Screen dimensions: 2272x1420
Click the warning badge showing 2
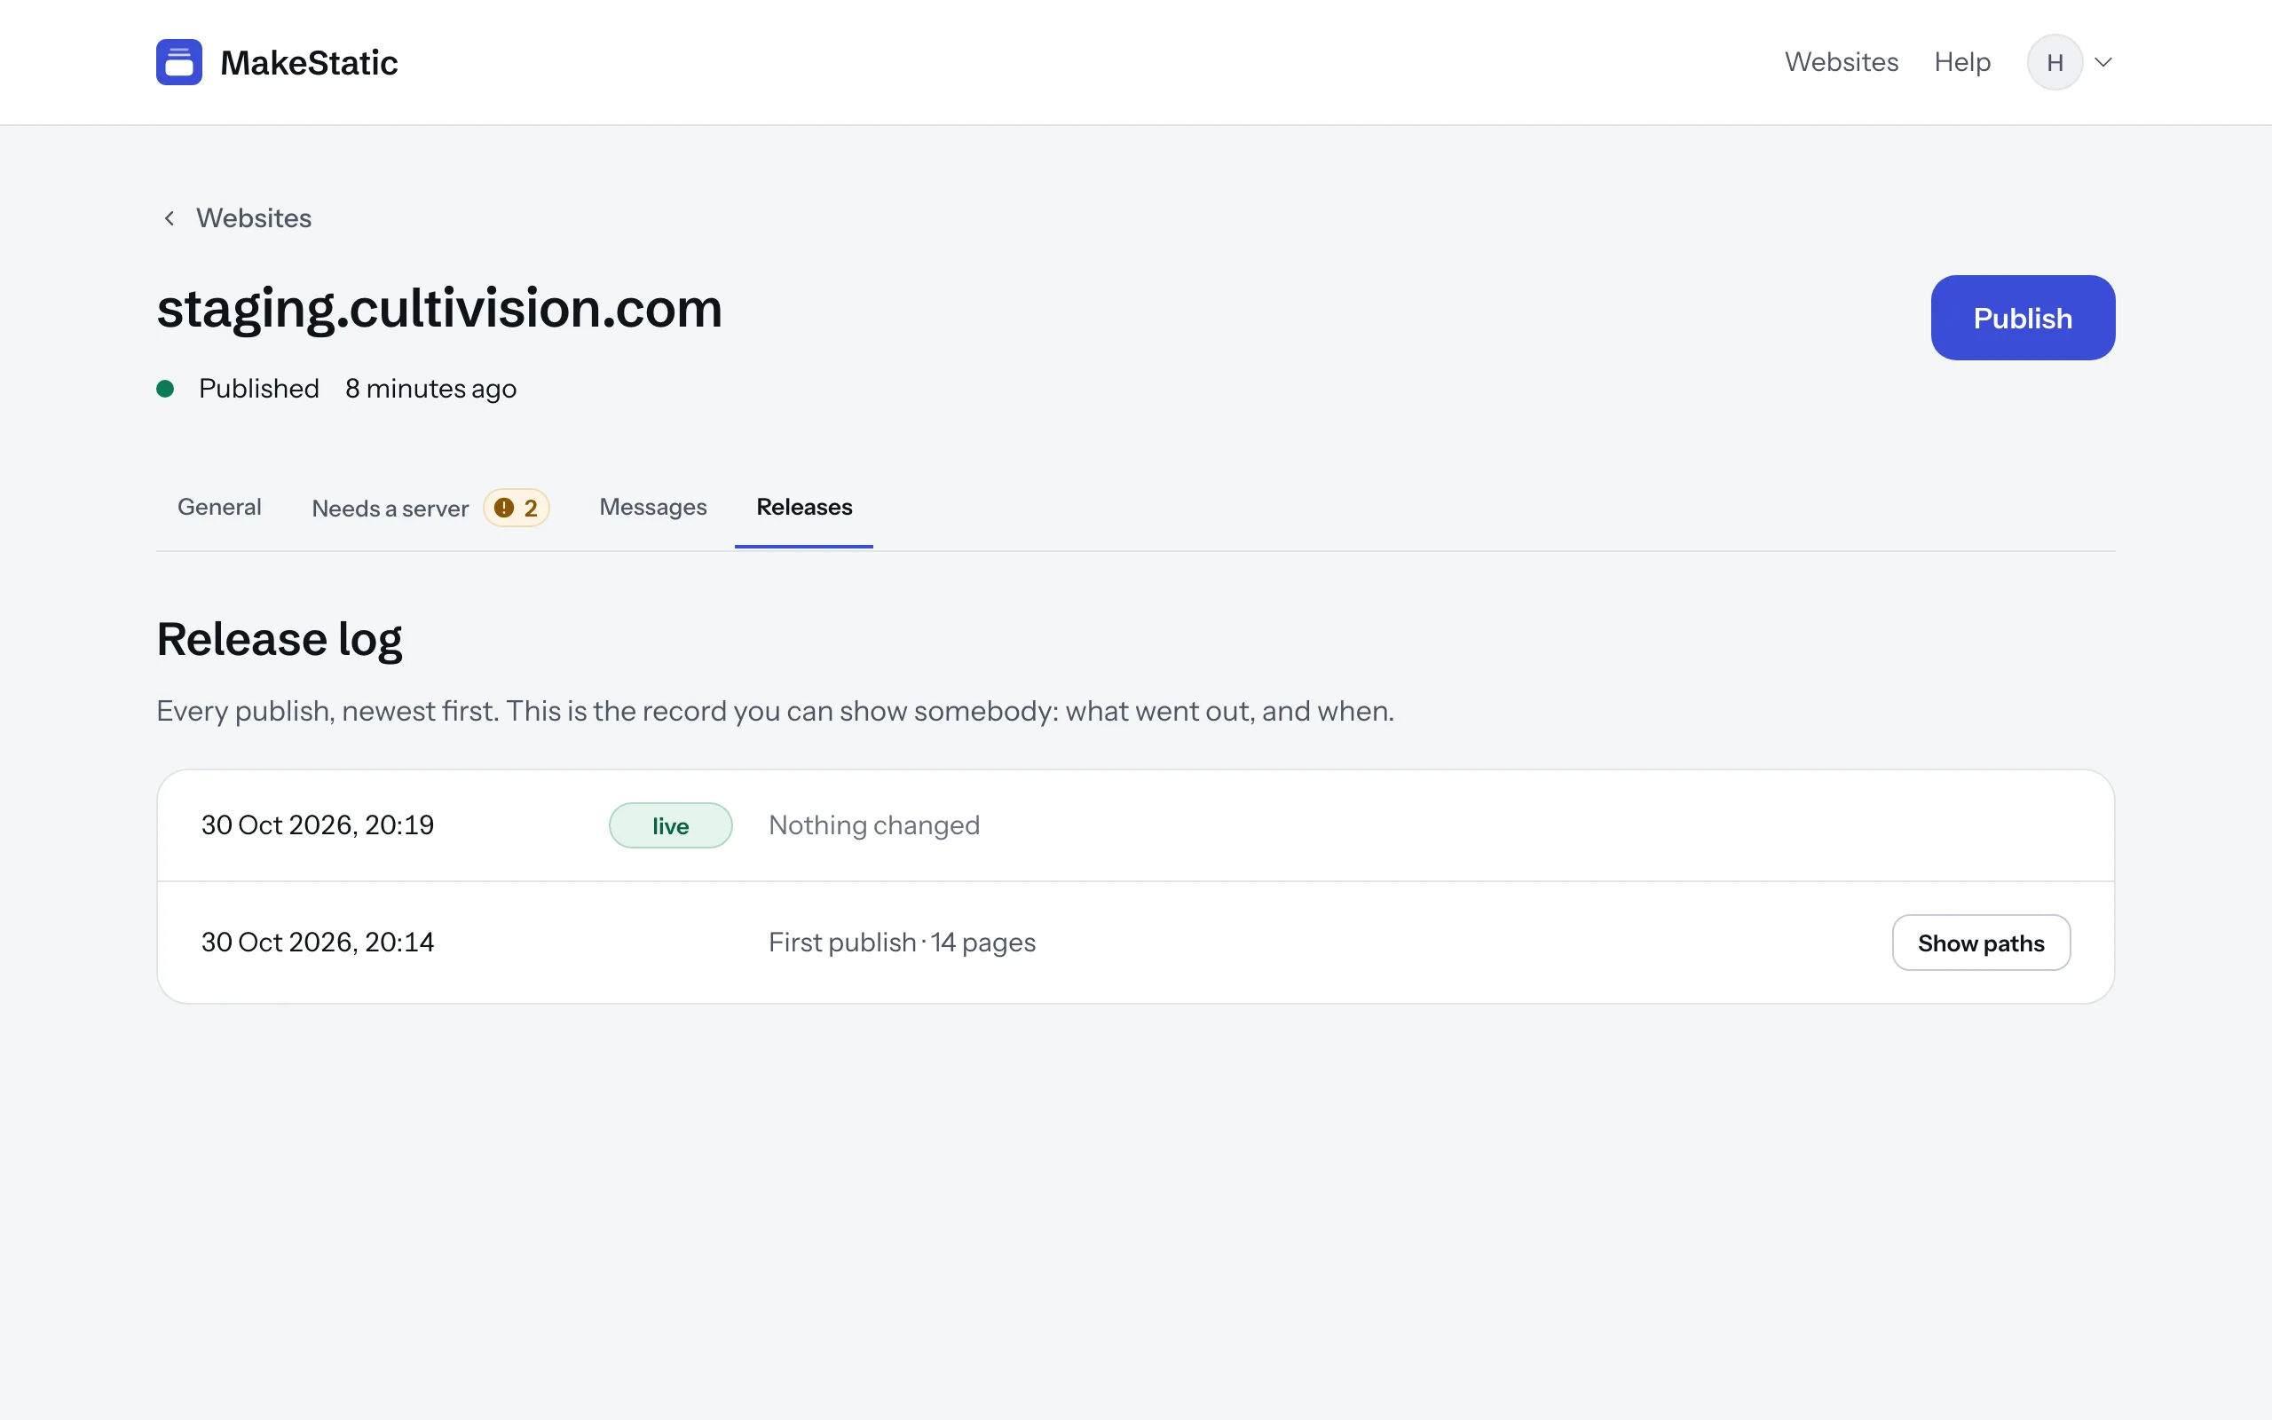[x=517, y=508]
